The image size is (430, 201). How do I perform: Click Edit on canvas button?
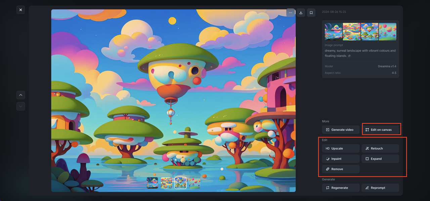381,130
